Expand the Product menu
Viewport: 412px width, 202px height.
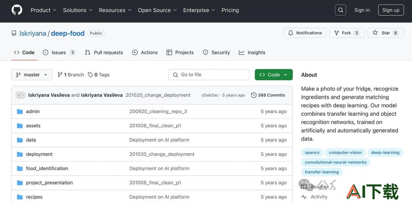[43, 10]
